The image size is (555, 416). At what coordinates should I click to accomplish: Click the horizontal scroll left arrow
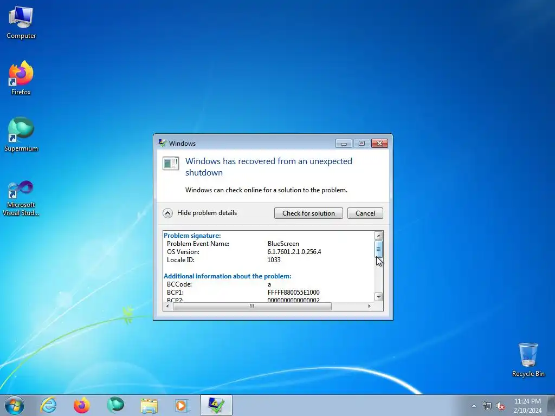[167, 307]
